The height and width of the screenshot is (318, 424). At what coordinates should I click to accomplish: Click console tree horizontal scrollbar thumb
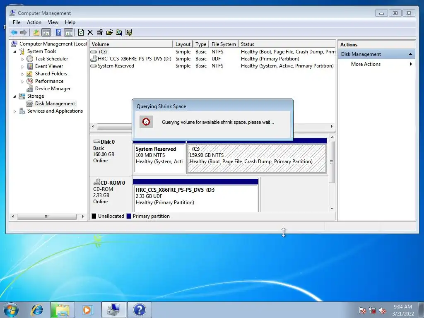pos(46,217)
